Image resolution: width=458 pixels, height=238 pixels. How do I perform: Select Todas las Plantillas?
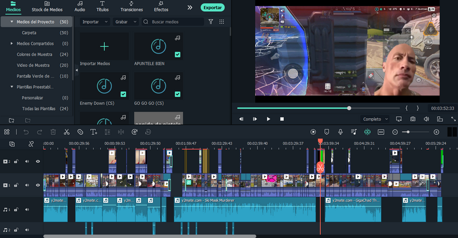point(39,109)
